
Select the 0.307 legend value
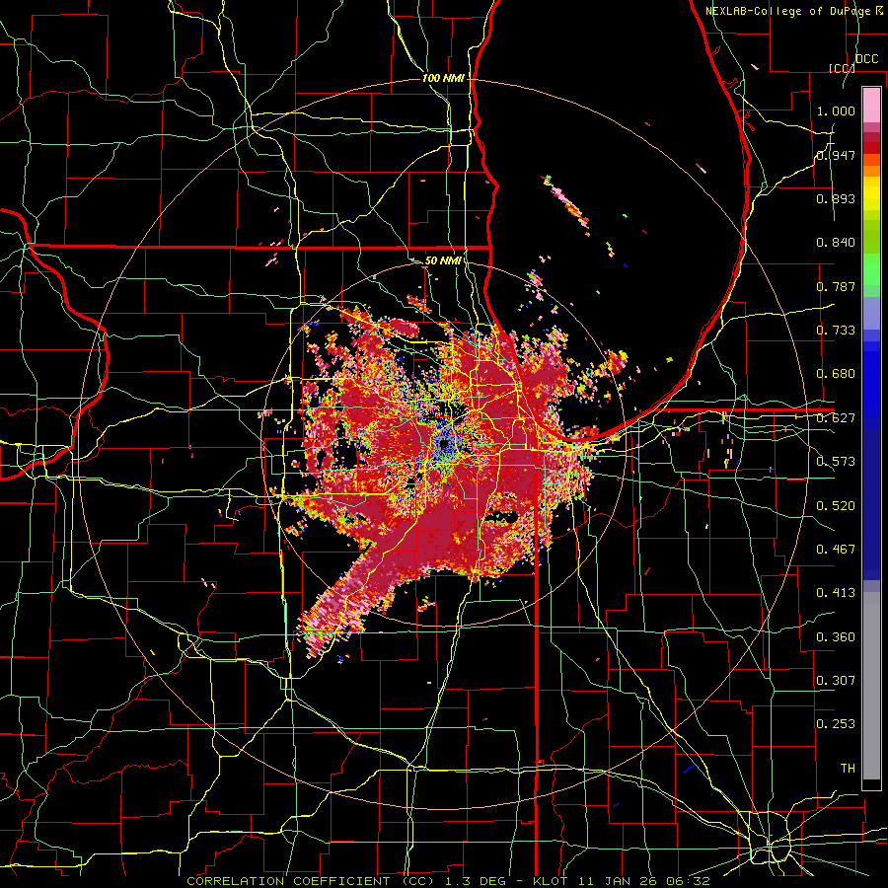tap(836, 681)
